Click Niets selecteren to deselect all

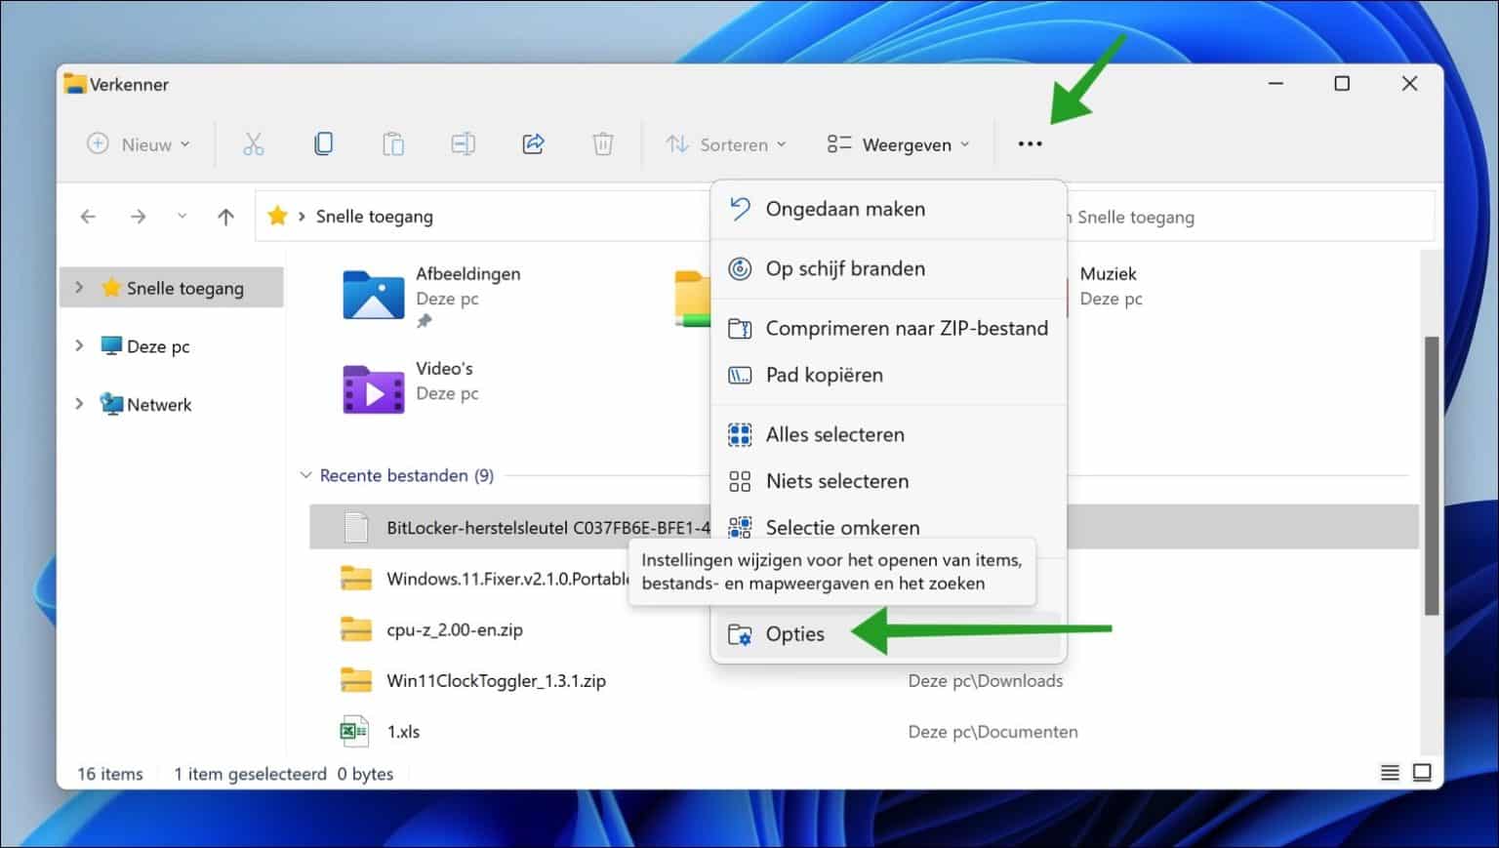[836, 480]
